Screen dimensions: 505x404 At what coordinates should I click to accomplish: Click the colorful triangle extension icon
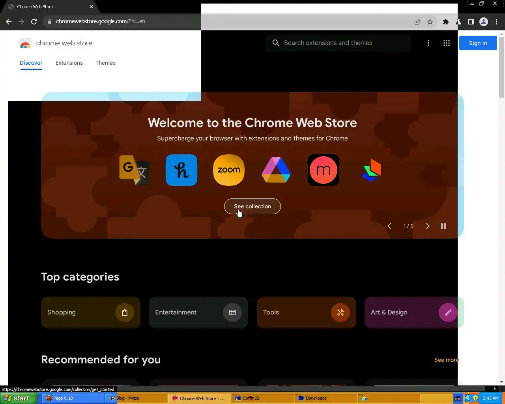click(x=276, y=170)
